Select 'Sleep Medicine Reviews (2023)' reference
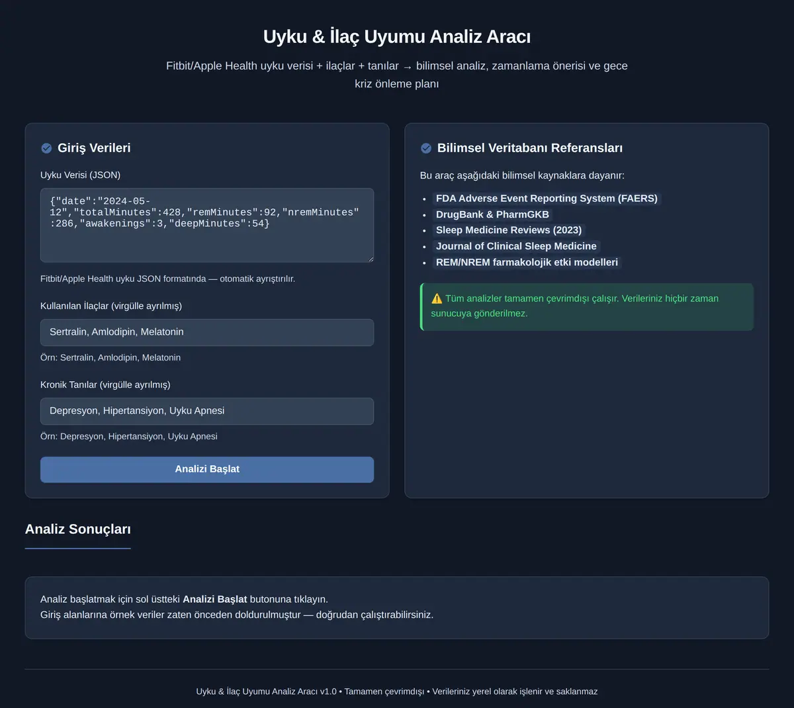 (509, 230)
